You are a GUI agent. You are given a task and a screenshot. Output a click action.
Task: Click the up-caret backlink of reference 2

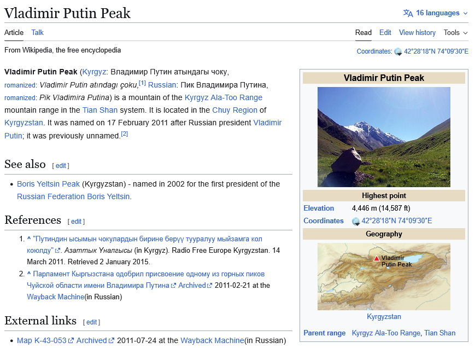(x=29, y=274)
